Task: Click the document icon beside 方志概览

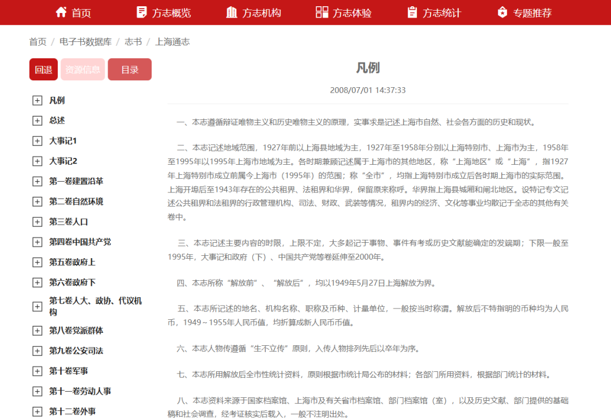Action: point(142,12)
